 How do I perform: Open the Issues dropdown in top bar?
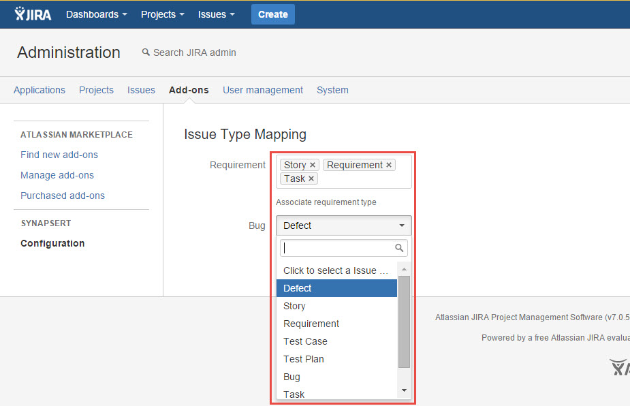216,14
